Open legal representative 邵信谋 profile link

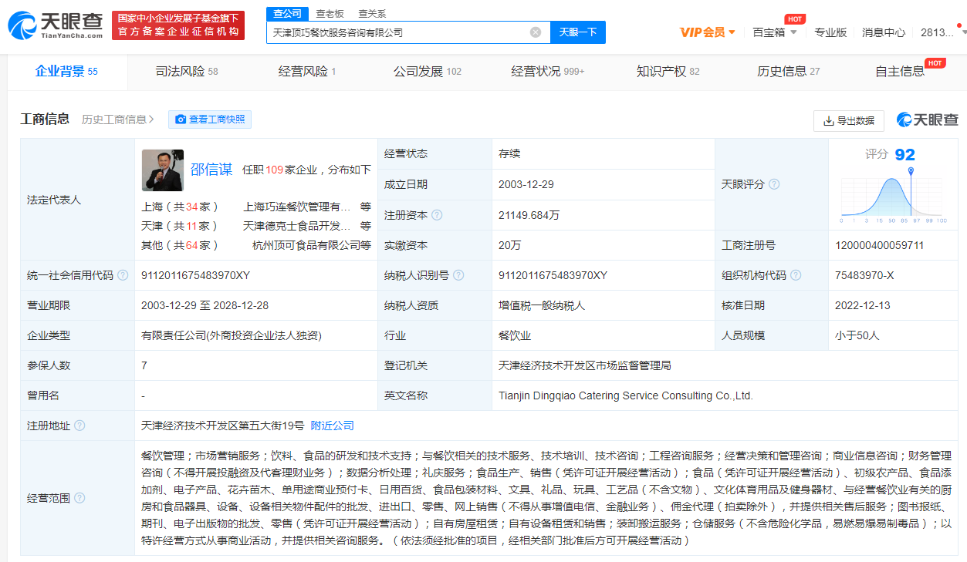[211, 170]
